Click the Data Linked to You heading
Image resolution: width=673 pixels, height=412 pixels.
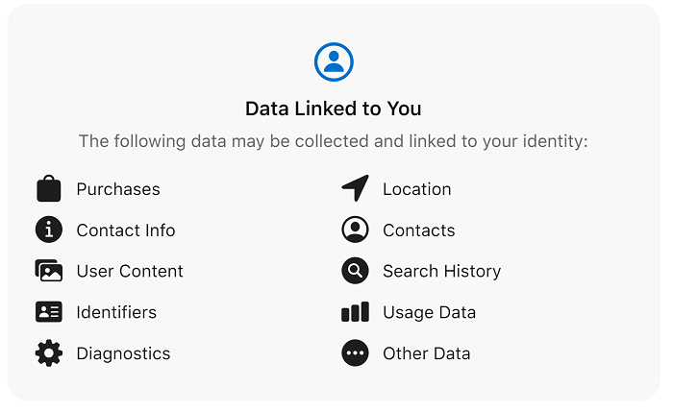click(x=334, y=109)
